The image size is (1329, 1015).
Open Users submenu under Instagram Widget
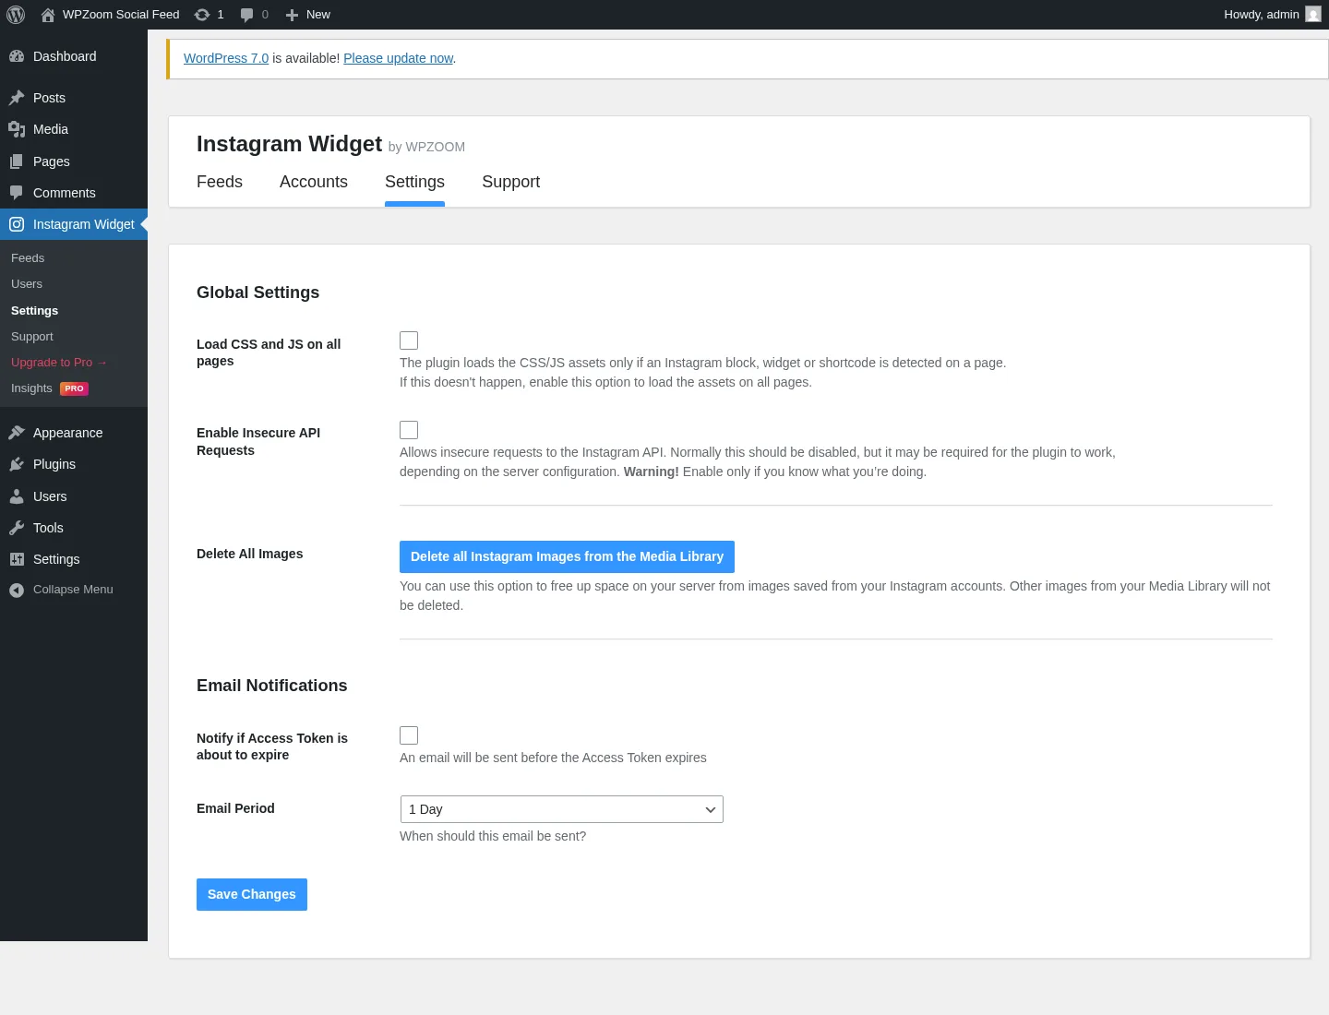point(27,284)
